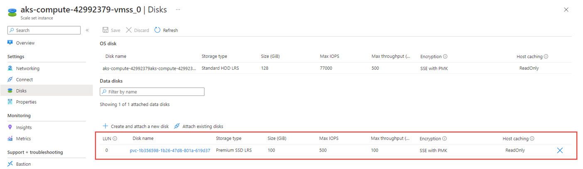The height and width of the screenshot is (169, 583).
Task: Detach data disk with X icon
Action: click(560, 150)
